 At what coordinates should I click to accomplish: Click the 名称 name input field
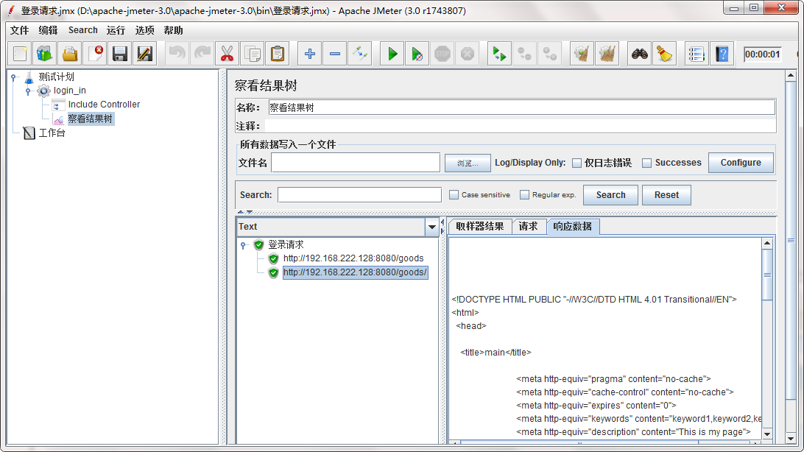point(521,107)
